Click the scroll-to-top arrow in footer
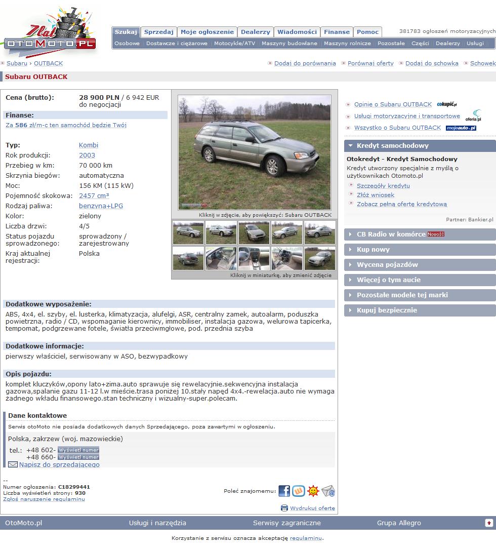 pyautogui.click(x=488, y=523)
